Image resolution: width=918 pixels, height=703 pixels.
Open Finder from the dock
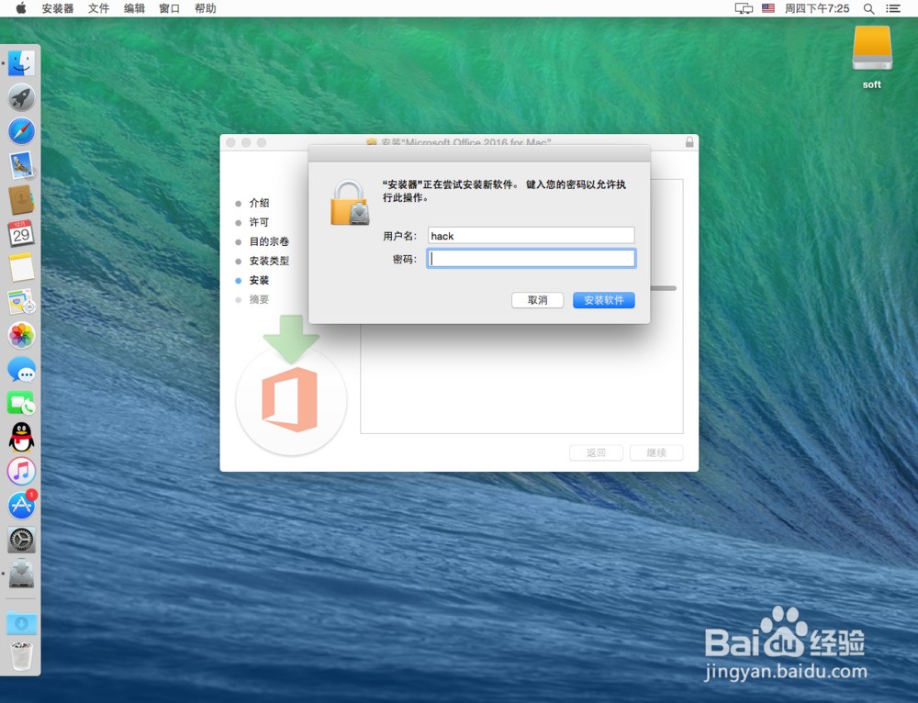(x=21, y=63)
